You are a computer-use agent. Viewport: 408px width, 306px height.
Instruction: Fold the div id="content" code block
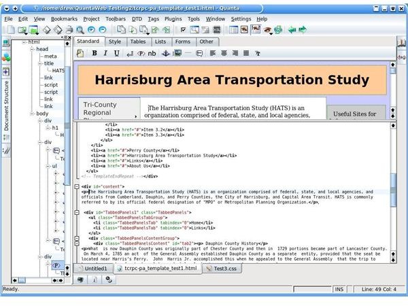tap(77, 186)
